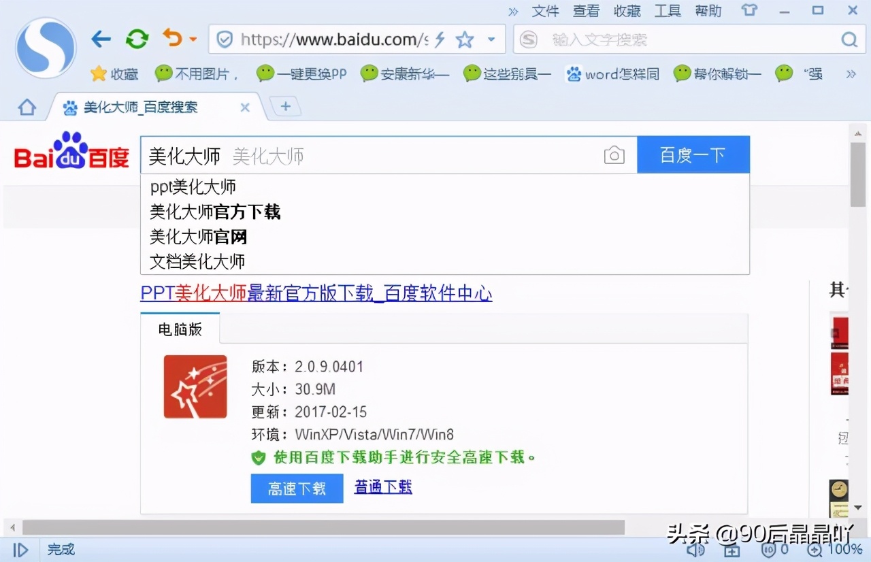This screenshot has height=562, width=871.
Task: Click the 百度一下 search button
Action: point(693,155)
